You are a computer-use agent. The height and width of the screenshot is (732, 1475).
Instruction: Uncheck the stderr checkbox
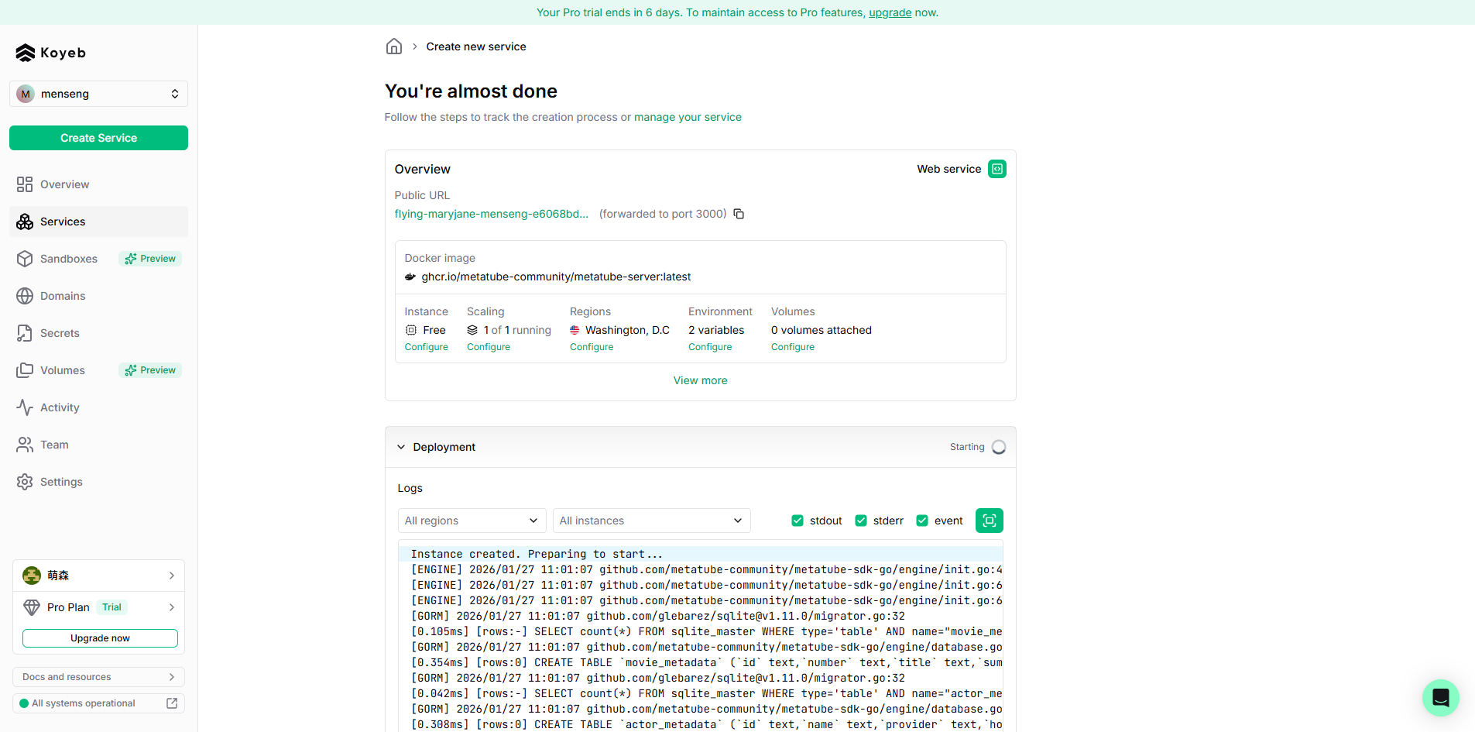860,521
